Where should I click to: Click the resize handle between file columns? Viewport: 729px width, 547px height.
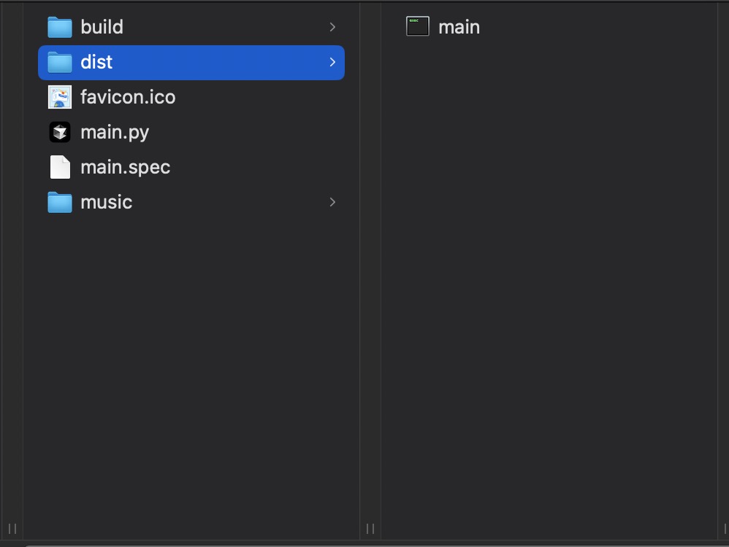(370, 529)
